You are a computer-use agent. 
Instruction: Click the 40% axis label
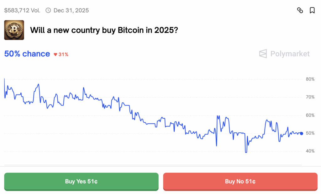(310, 151)
